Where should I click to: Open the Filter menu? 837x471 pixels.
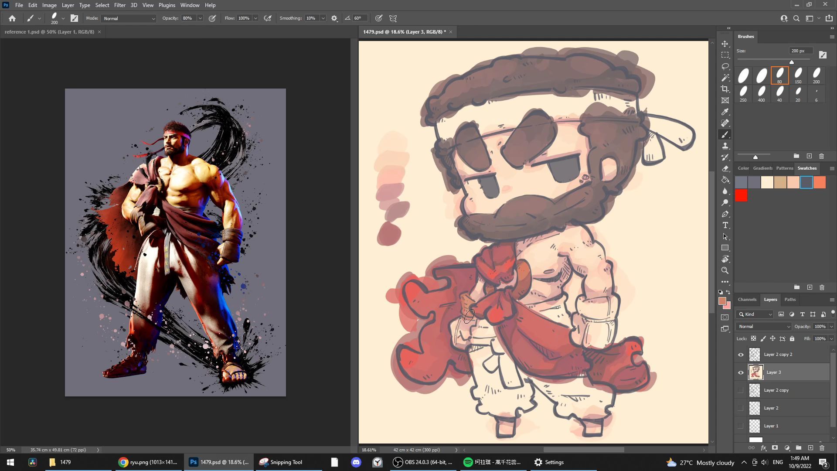(120, 5)
